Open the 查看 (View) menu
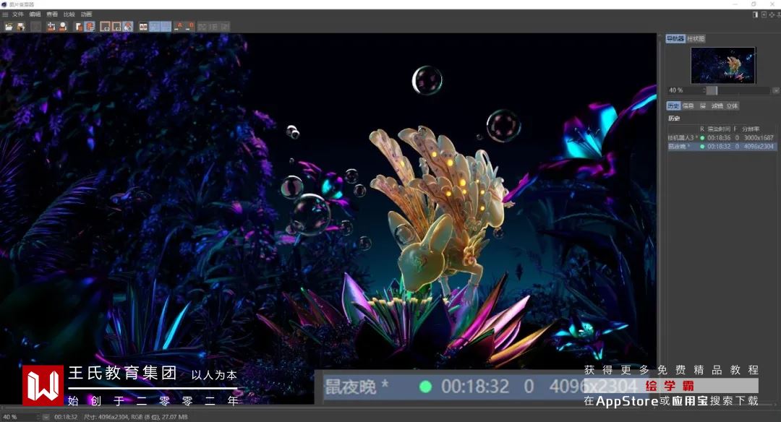 pyautogui.click(x=52, y=14)
